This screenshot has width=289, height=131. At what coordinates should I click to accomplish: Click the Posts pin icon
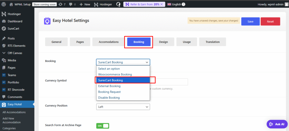[x=4, y=38]
